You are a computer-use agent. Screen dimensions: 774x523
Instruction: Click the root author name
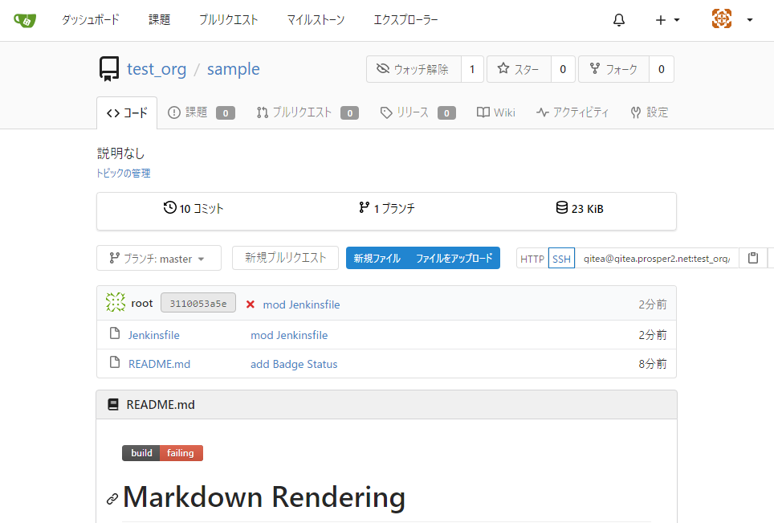(141, 303)
